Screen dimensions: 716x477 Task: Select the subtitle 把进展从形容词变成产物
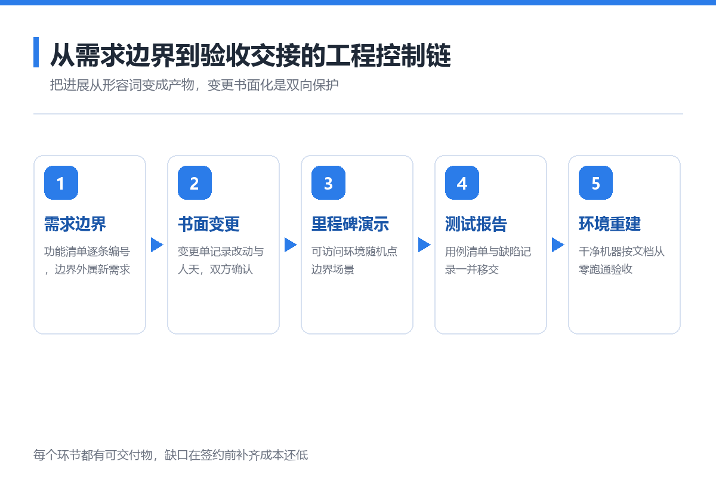(x=122, y=85)
